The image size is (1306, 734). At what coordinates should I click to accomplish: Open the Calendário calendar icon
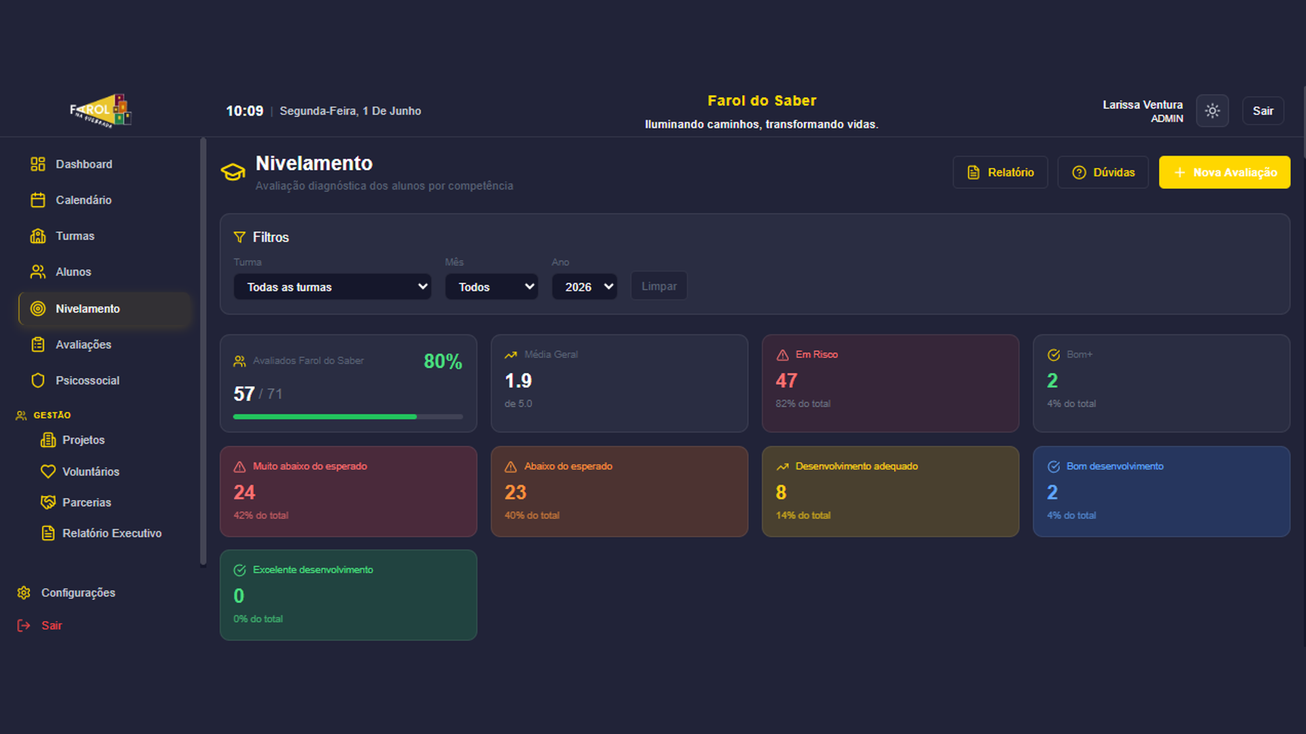(x=38, y=200)
